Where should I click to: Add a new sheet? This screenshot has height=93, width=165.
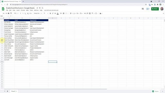pos(5,91)
